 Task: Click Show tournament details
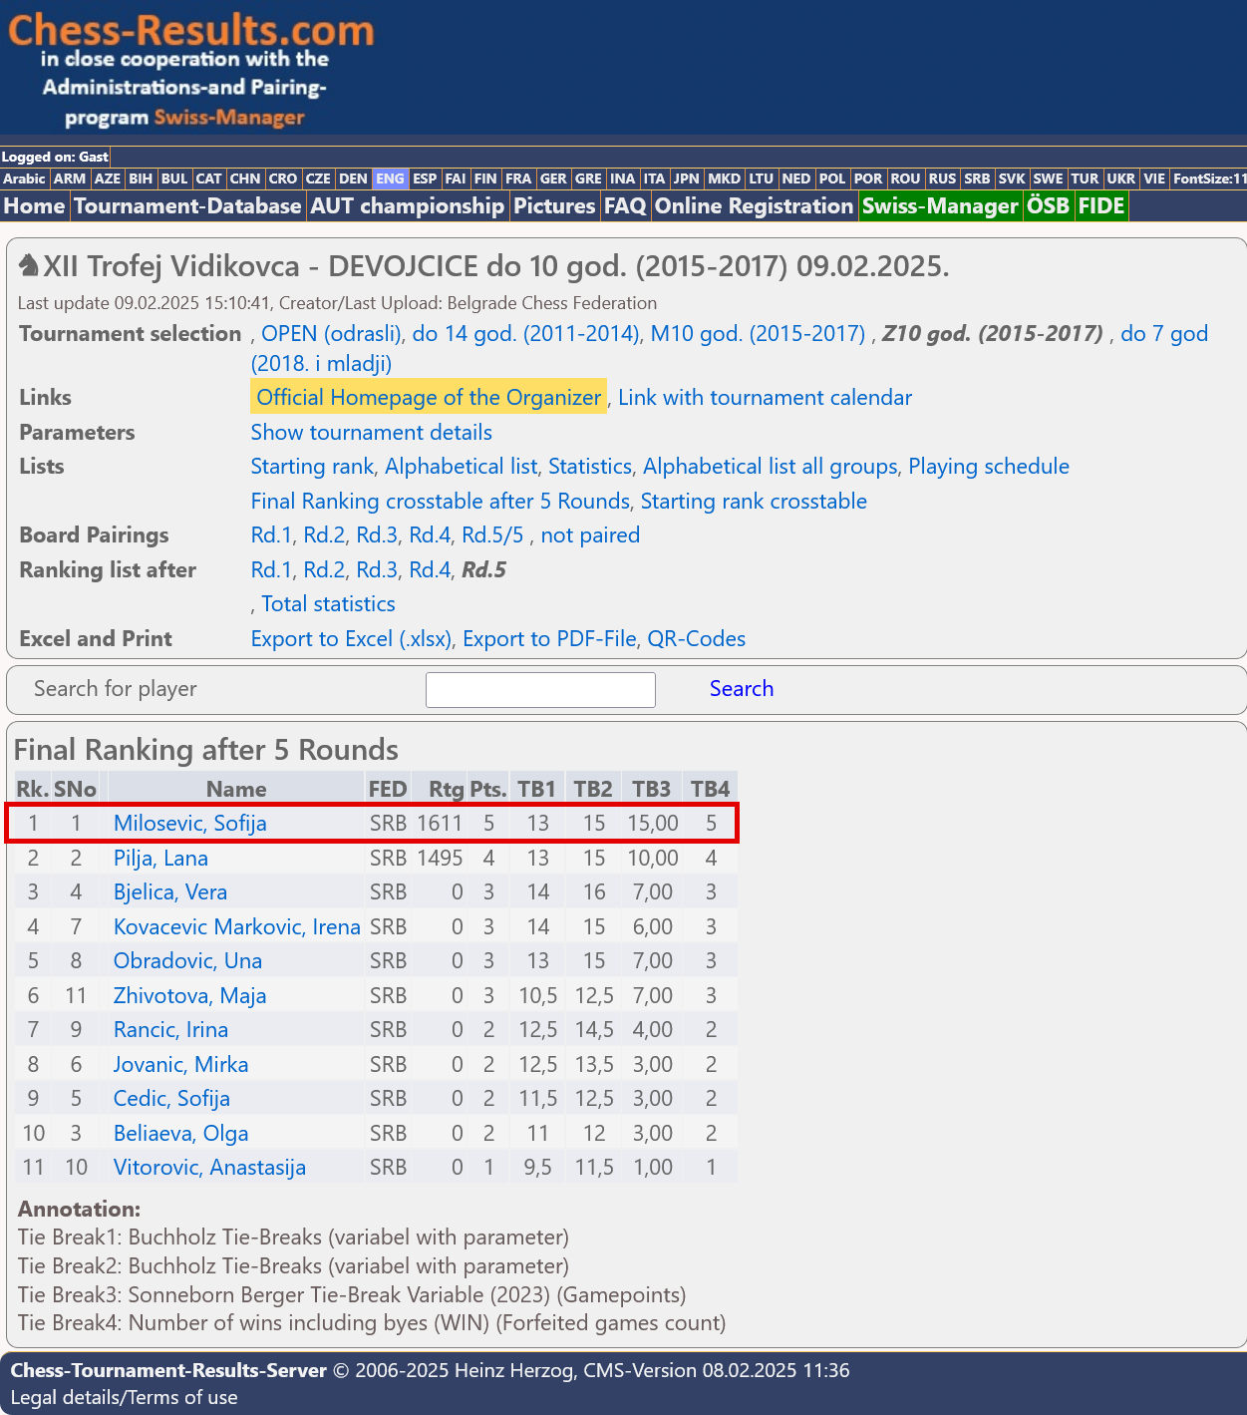pos(371,433)
